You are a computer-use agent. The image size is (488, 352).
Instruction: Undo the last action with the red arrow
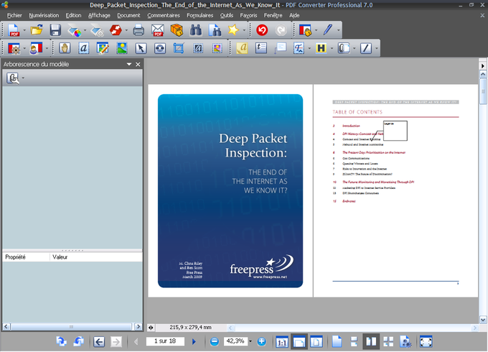click(x=262, y=30)
